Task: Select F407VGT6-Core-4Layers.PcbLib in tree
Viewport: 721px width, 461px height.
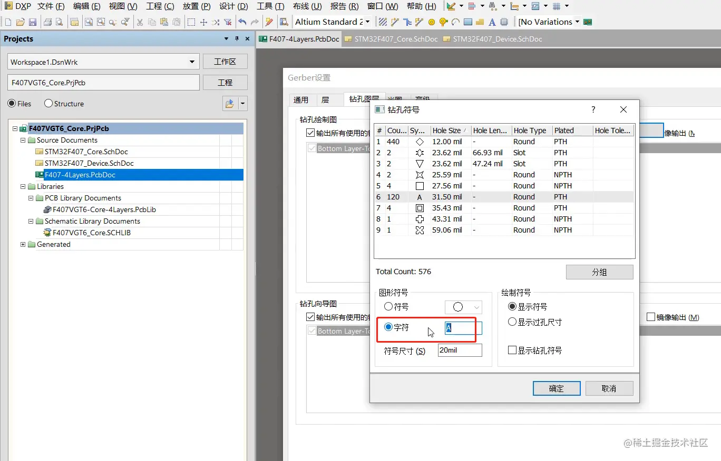Action: click(104, 209)
